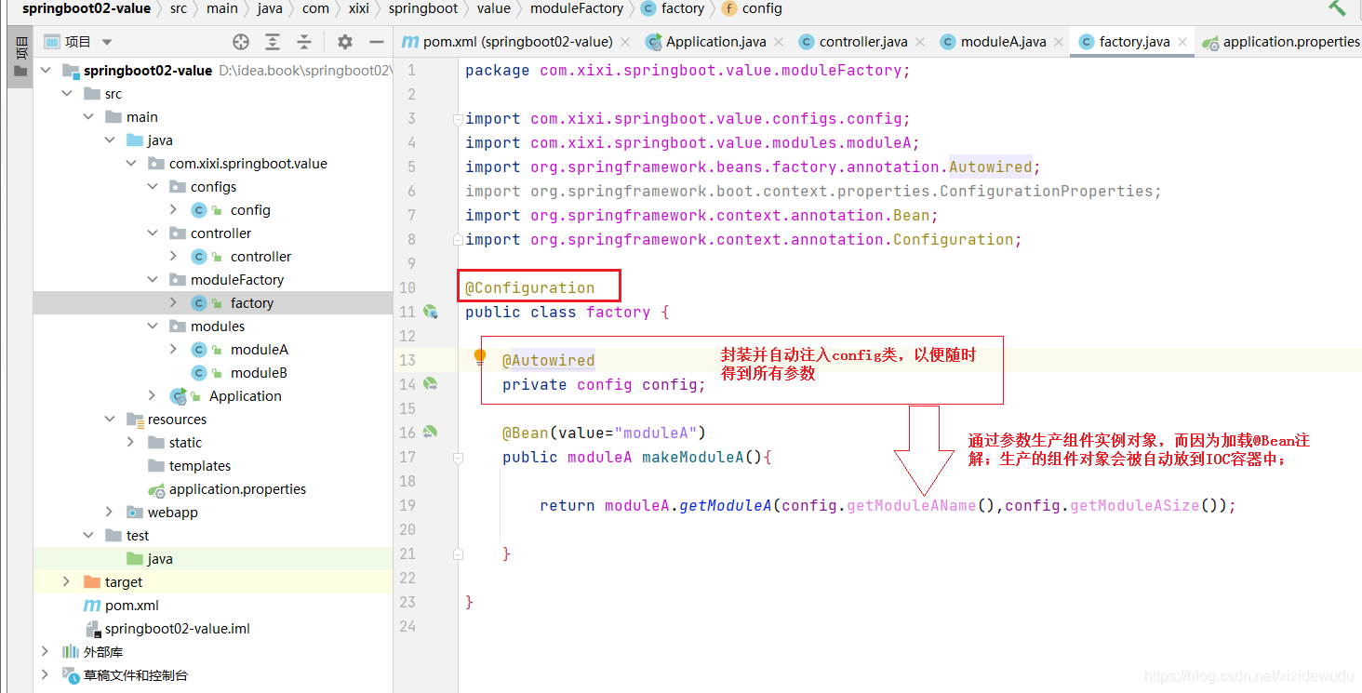
Task: Collapse the main folder arrow
Action: (88, 117)
